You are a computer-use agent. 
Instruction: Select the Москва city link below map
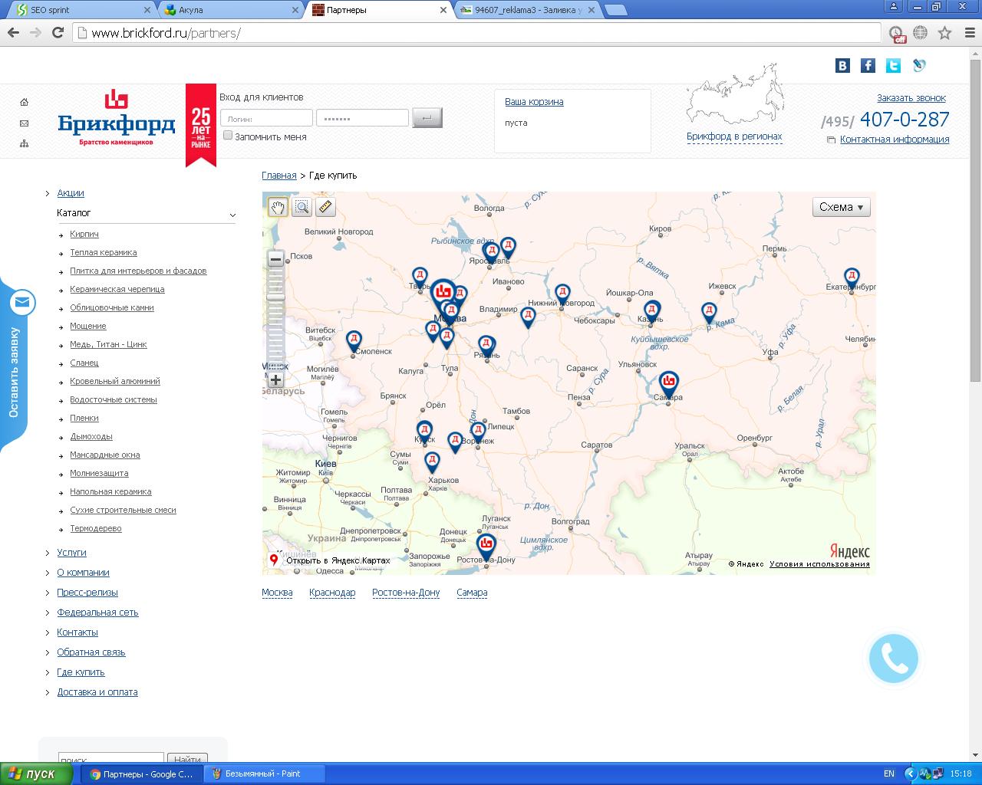(277, 593)
